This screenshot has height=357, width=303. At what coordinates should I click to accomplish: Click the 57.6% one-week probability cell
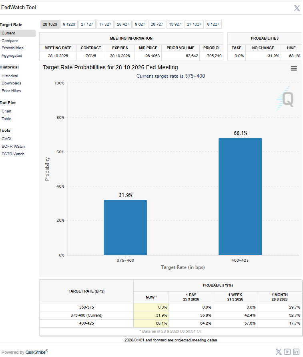(235, 323)
